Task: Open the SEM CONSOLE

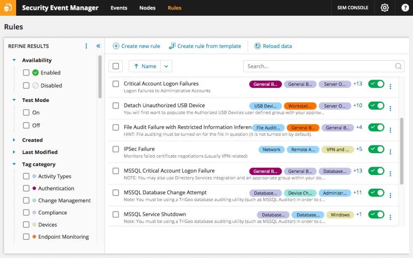Action: coord(352,7)
